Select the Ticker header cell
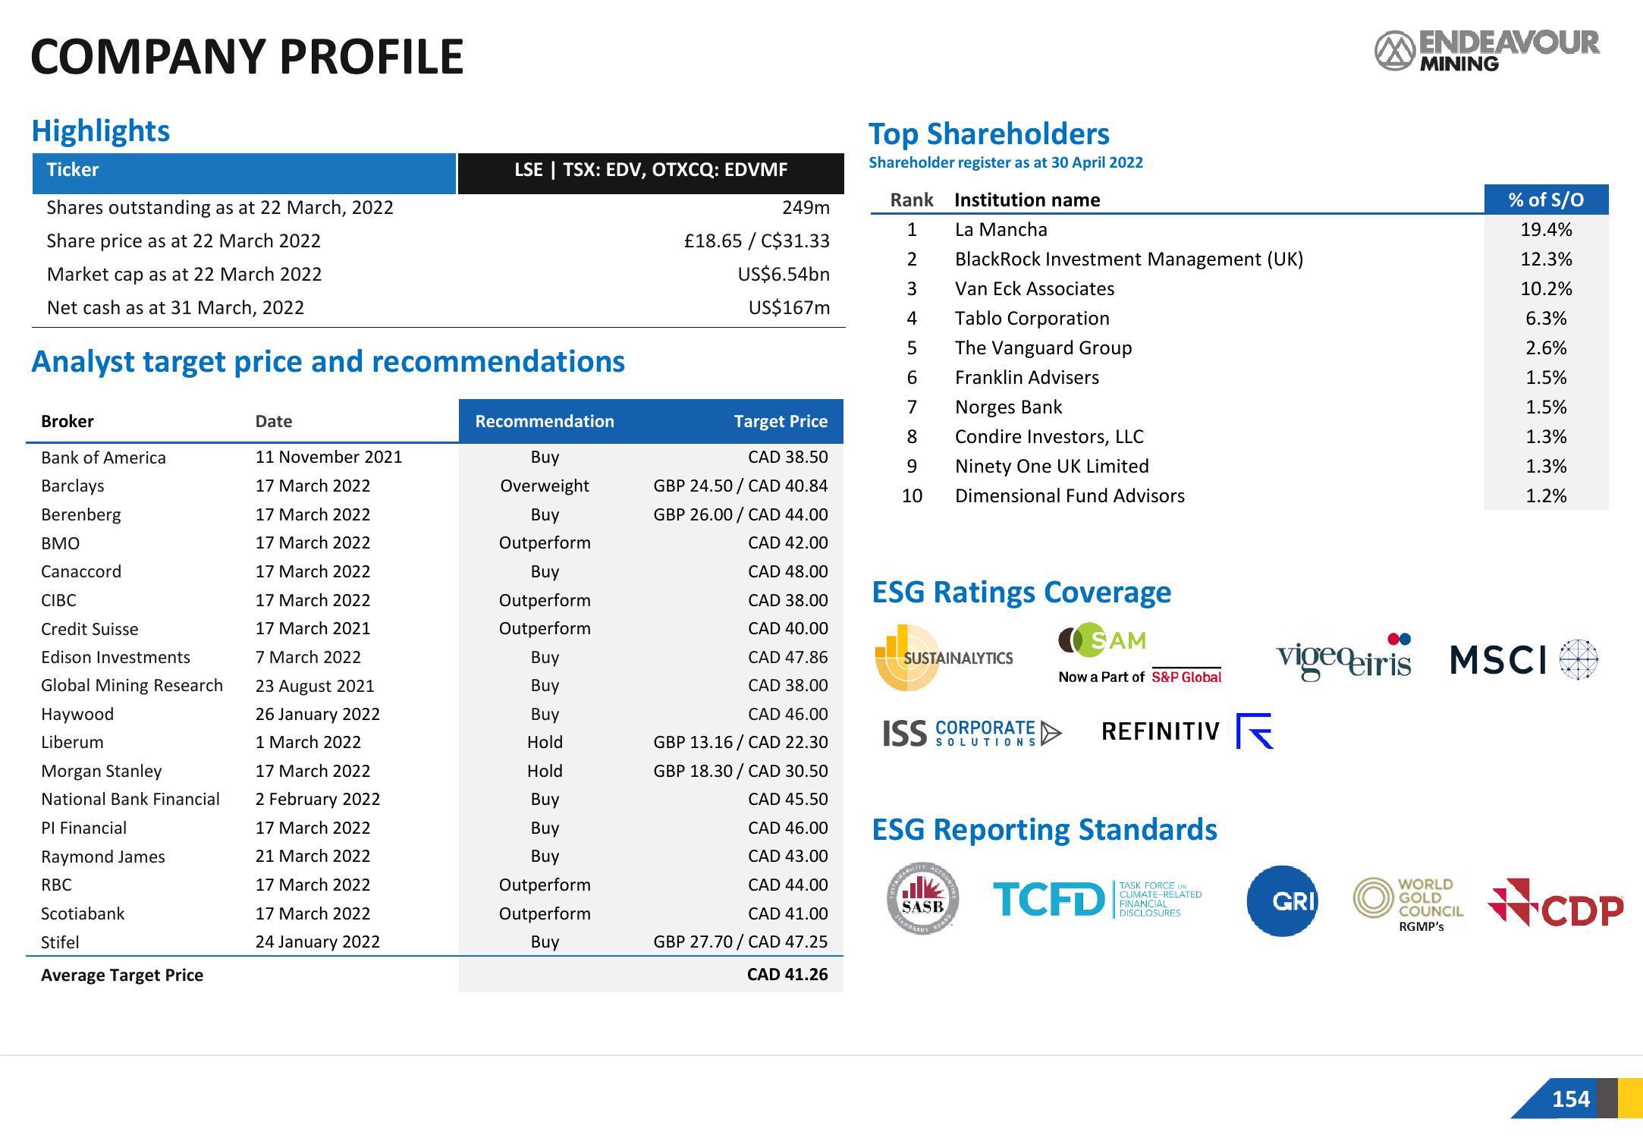1643x1138 pixels. tap(244, 173)
